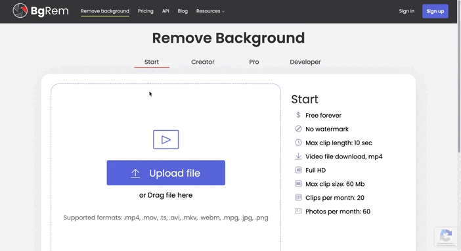Switch to the Pro tab

(x=254, y=62)
